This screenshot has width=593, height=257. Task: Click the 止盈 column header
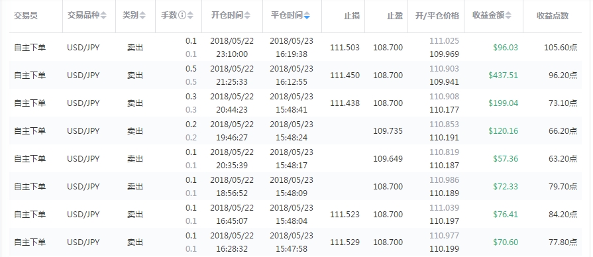tap(395, 16)
